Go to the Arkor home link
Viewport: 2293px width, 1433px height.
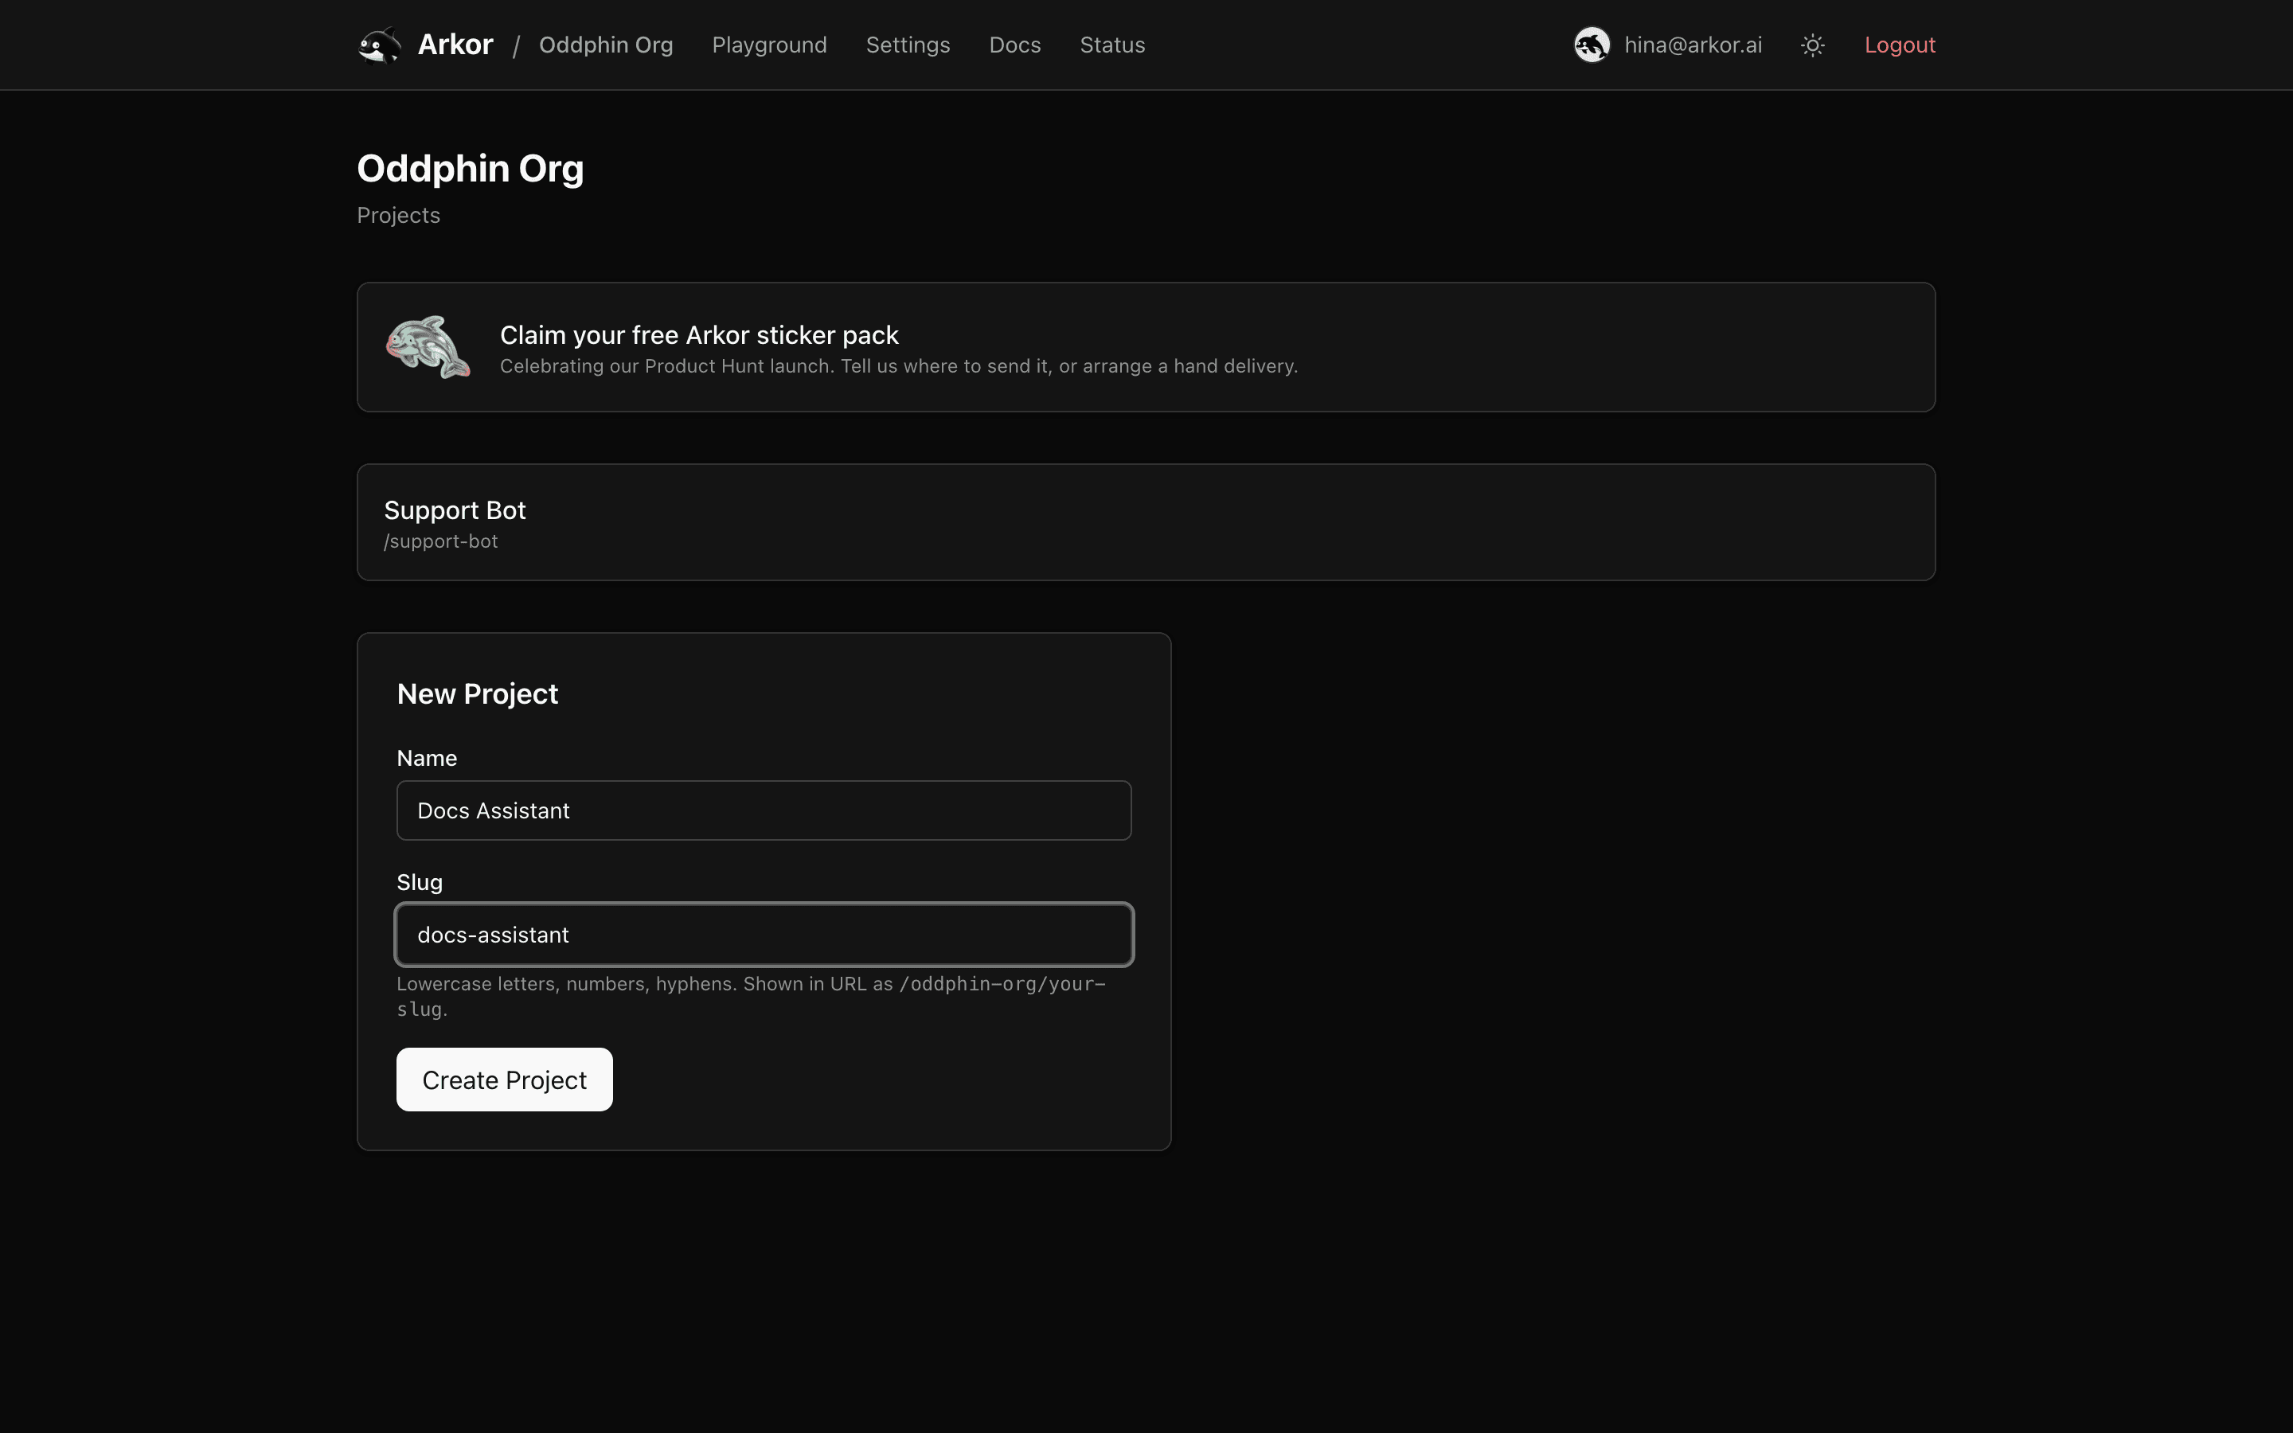[455, 45]
